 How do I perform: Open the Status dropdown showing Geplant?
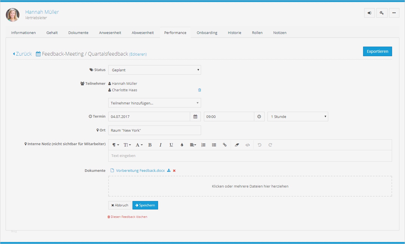[x=155, y=70]
